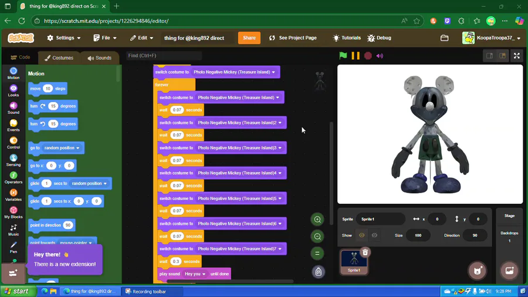Open glide to random position dropdown

89,184
